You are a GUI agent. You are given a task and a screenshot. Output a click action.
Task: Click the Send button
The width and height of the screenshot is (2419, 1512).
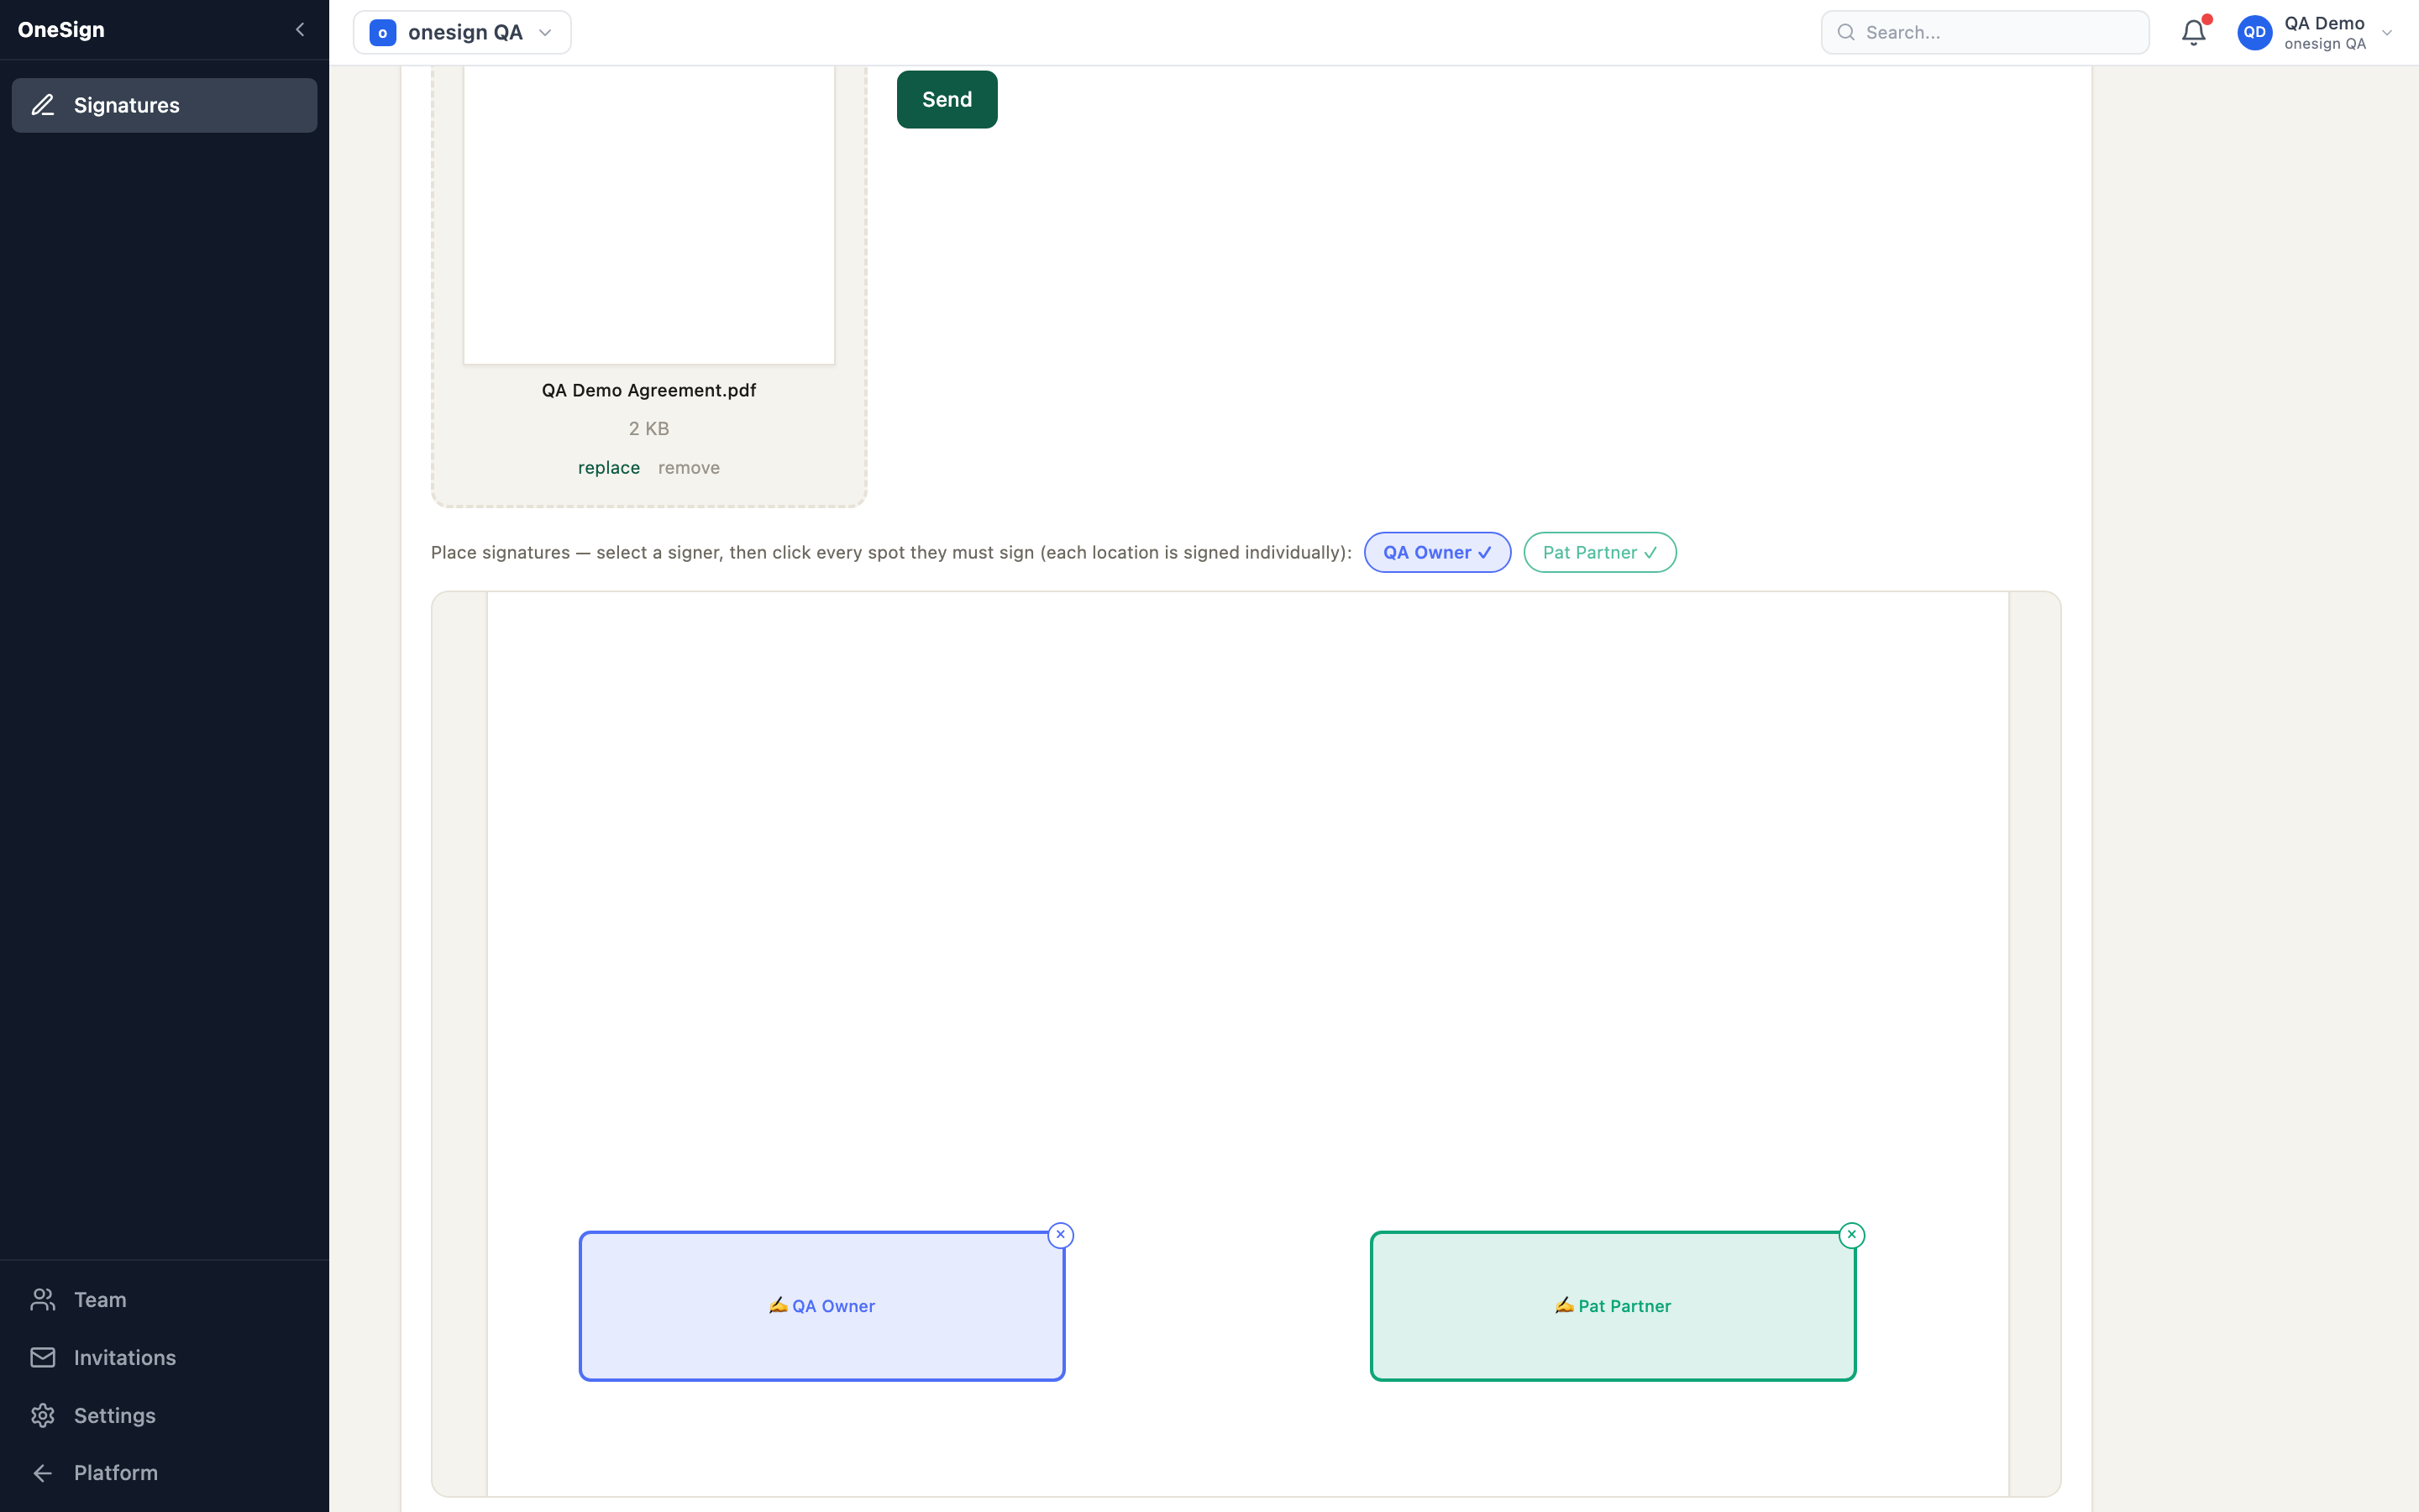(947, 99)
